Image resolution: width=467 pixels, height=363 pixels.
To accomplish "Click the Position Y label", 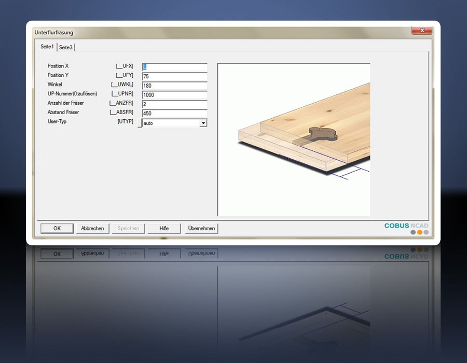I will pyautogui.click(x=58, y=75).
